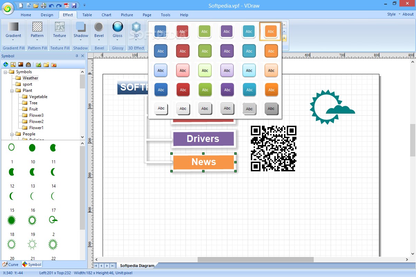Export the drawing to PDF
Image resolution: width=416 pixels, height=277 pixels.
pyautogui.click(x=66, y=6)
